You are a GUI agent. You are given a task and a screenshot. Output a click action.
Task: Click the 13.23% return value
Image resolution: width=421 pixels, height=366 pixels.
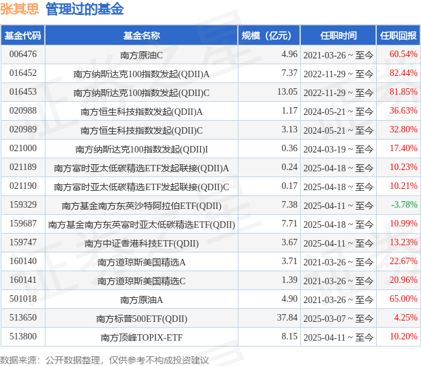[403, 242]
